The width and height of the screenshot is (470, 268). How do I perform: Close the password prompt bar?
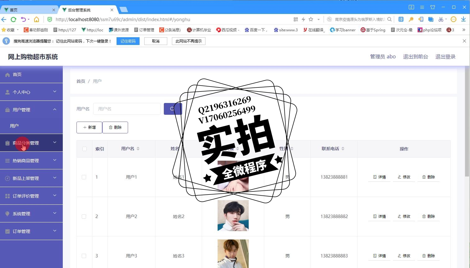464,41
